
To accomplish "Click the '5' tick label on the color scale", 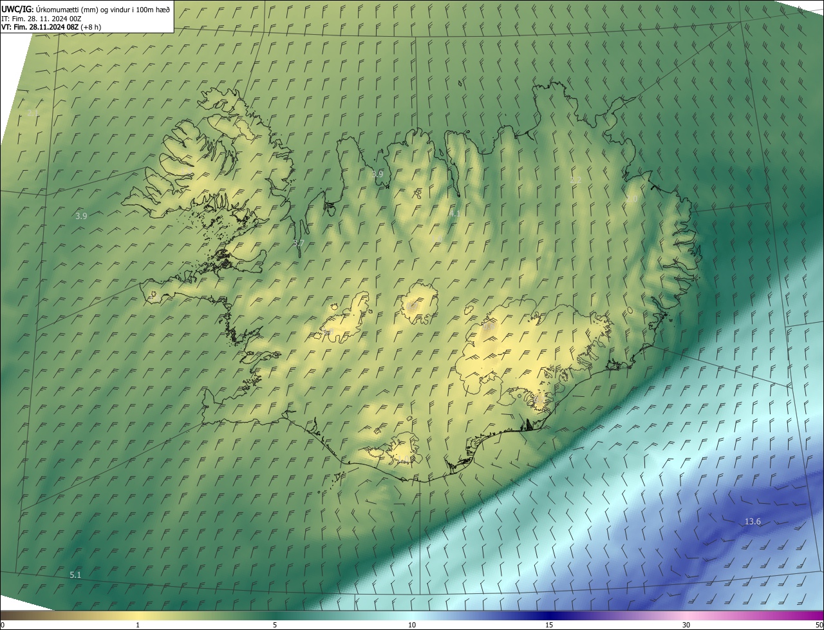I will tap(275, 625).
